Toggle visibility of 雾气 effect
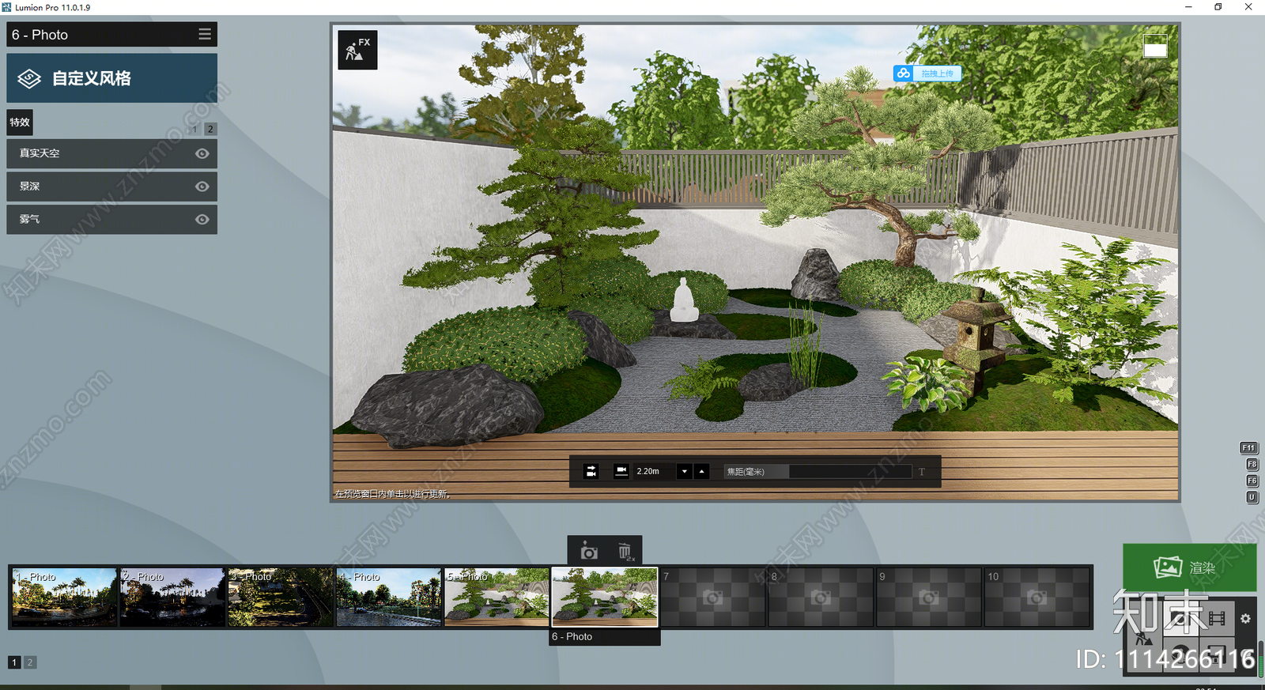 tap(202, 219)
